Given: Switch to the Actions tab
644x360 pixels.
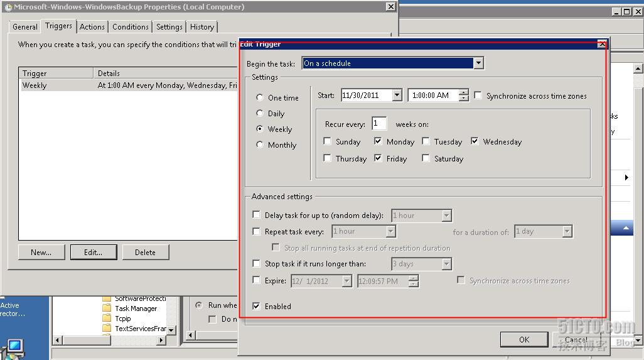Looking at the screenshot, I should pyautogui.click(x=92, y=27).
